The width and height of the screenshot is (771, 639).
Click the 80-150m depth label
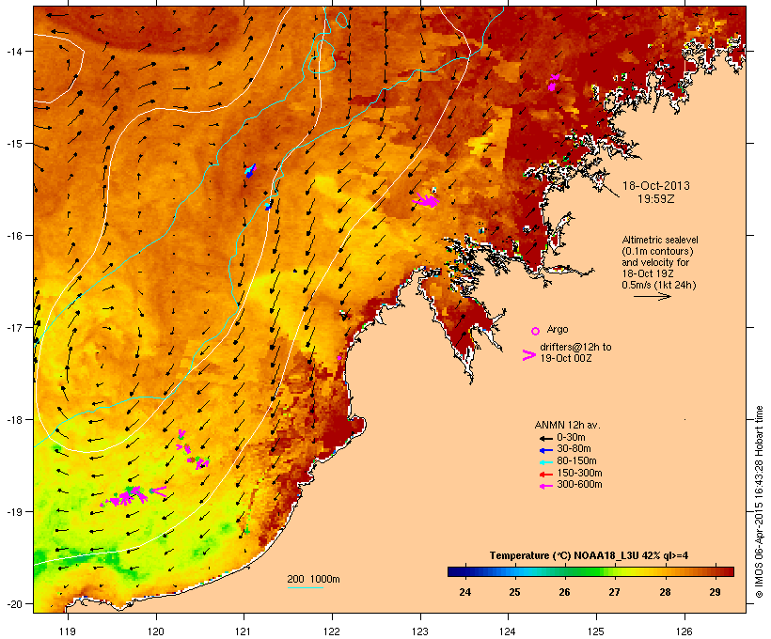pyautogui.click(x=576, y=461)
